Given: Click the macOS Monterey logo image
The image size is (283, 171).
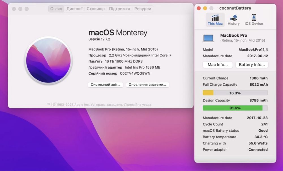Looking at the screenshot, I should pos(48,61).
